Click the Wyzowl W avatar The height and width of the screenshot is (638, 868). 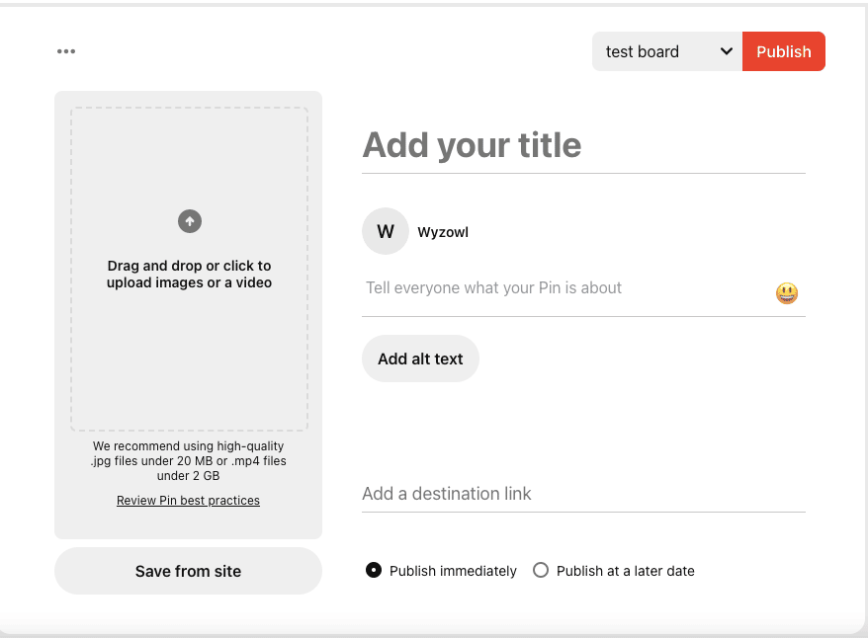pyautogui.click(x=386, y=231)
